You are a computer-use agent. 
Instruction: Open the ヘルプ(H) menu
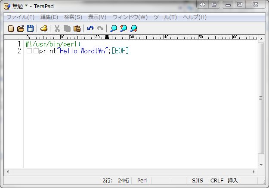click(195, 17)
